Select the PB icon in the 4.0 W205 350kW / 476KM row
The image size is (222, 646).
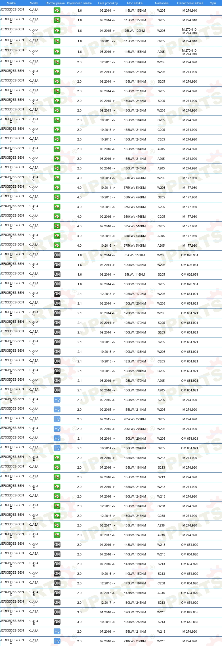tap(57, 178)
